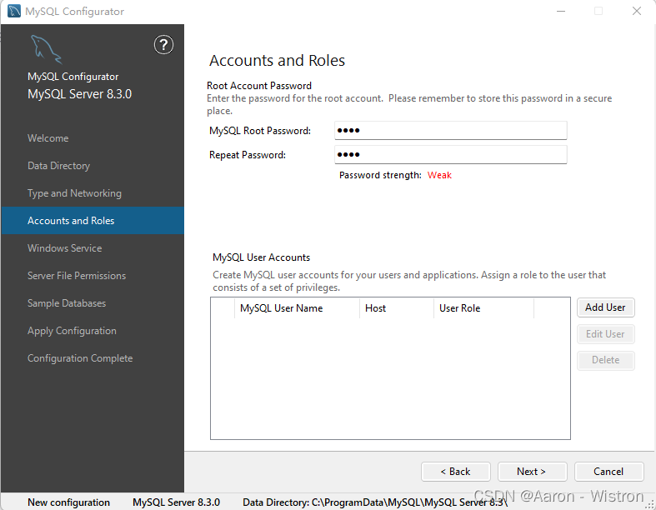The width and height of the screenshot is (656, 510).
Task: Focus the Repeat Password field
Action: [451, 155]
